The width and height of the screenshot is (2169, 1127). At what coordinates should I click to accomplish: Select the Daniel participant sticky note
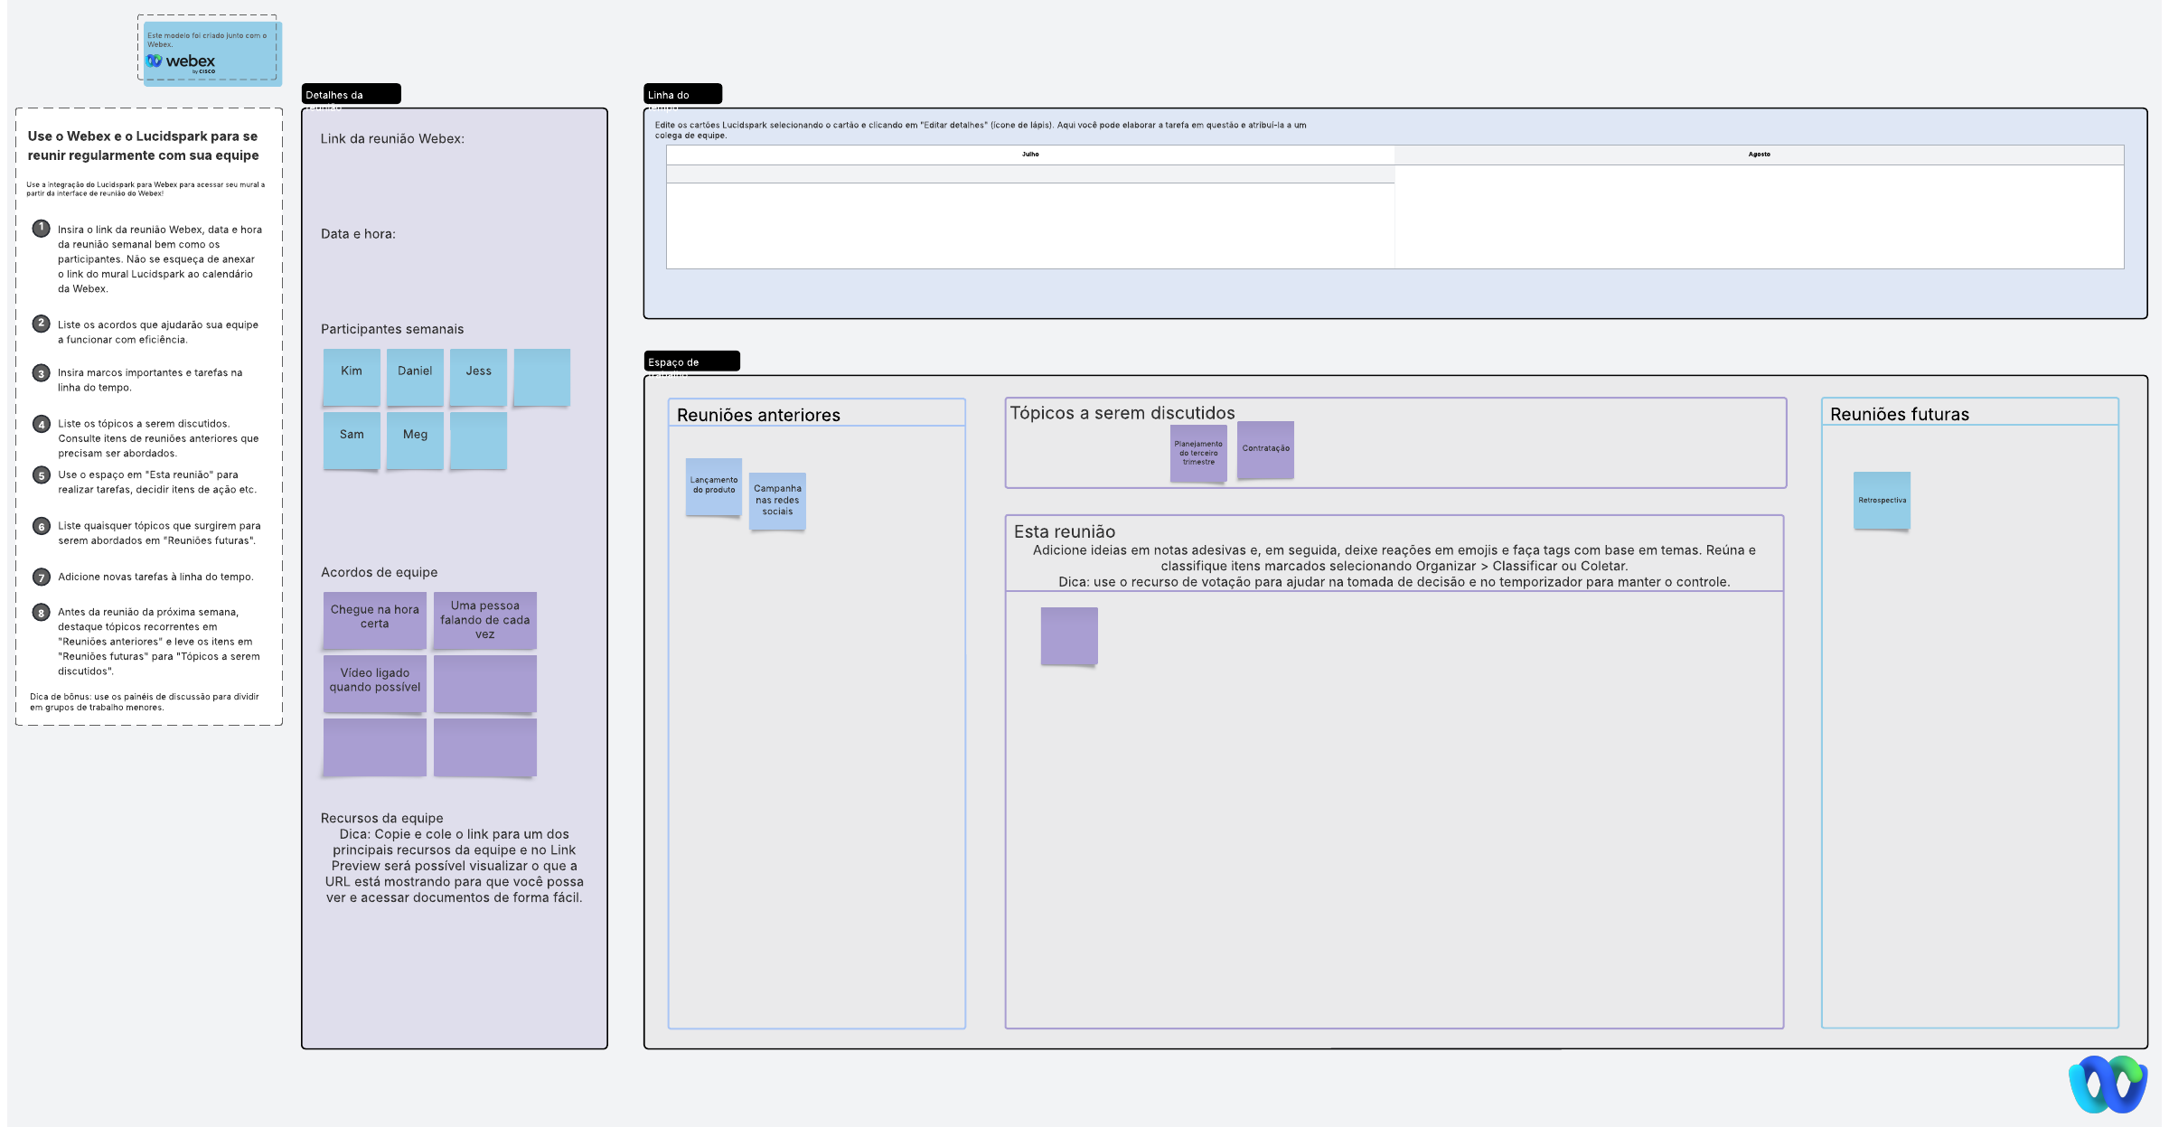pos(415,376)
